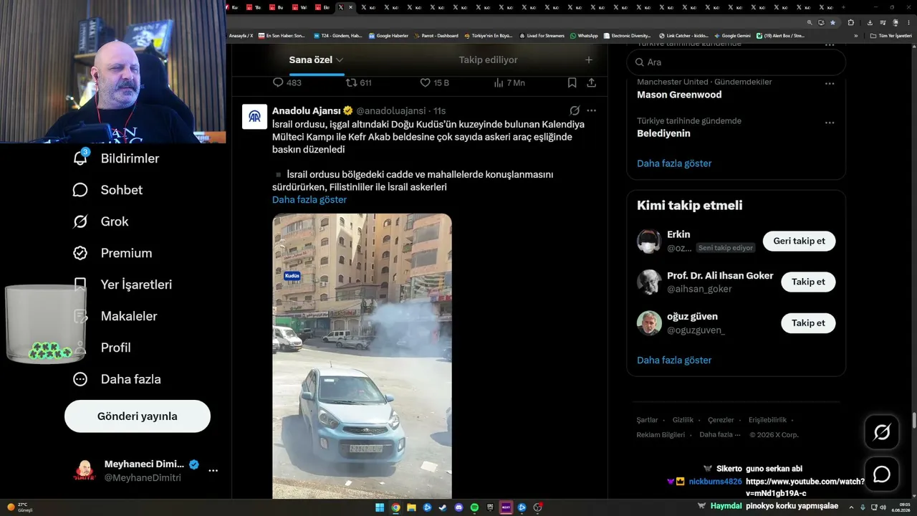Screen dimensions: 917x516
Task: Click the page vertical scrollbar thumb
Action: (913, 421)
